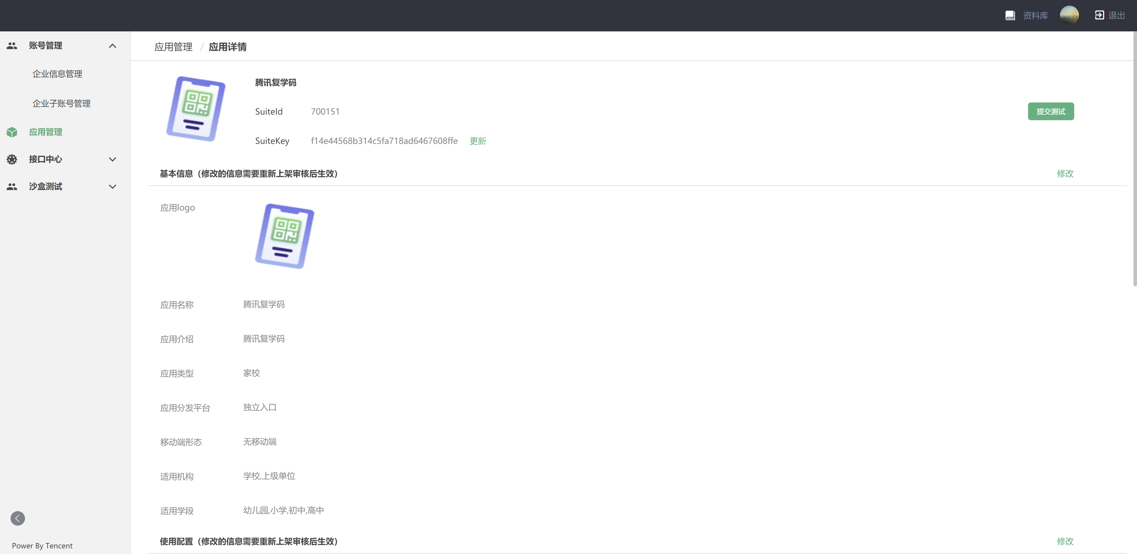Click the 接口中心 gear icon
The image size is (1137, 554).
tap(12, 159)
